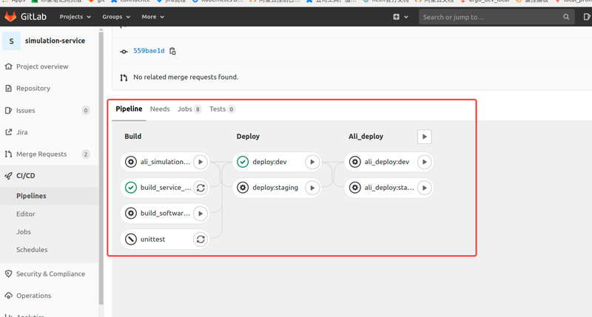This screenshot has height=317, width=592.
Task: Retry the unittest job
Action: point(201,239)
